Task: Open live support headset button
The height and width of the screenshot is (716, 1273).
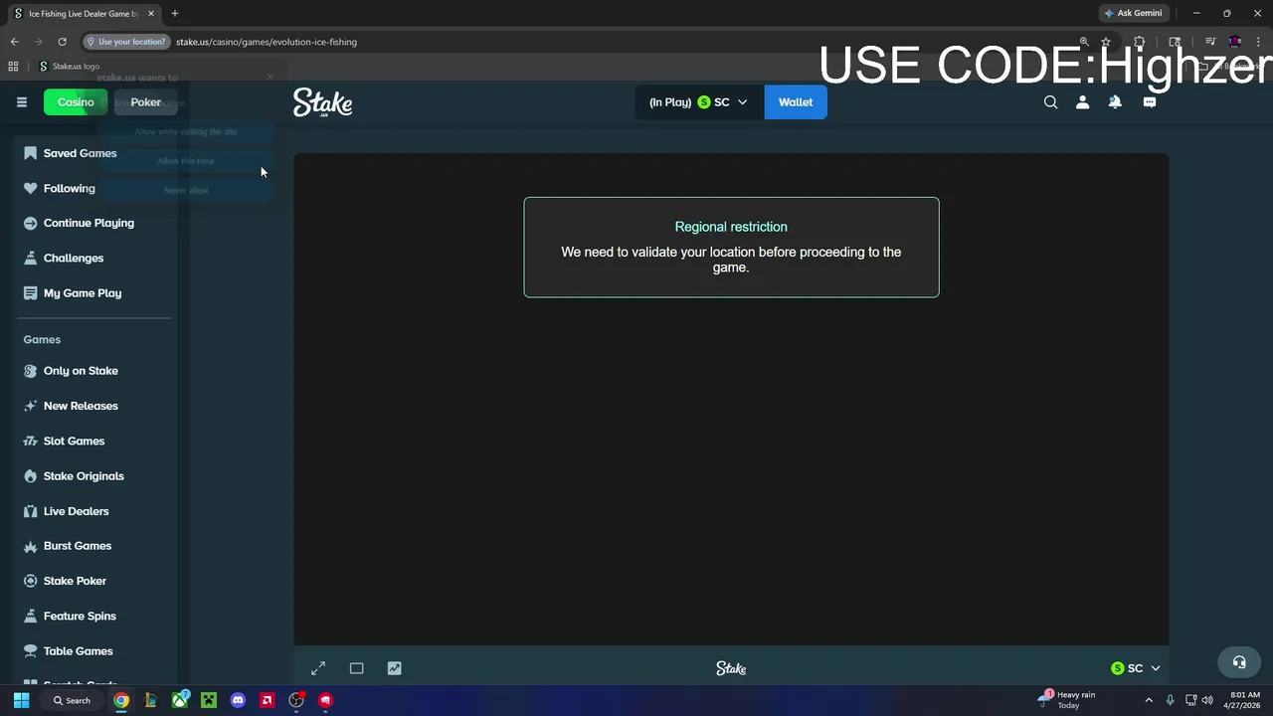Action: (x=1239, y=662)
